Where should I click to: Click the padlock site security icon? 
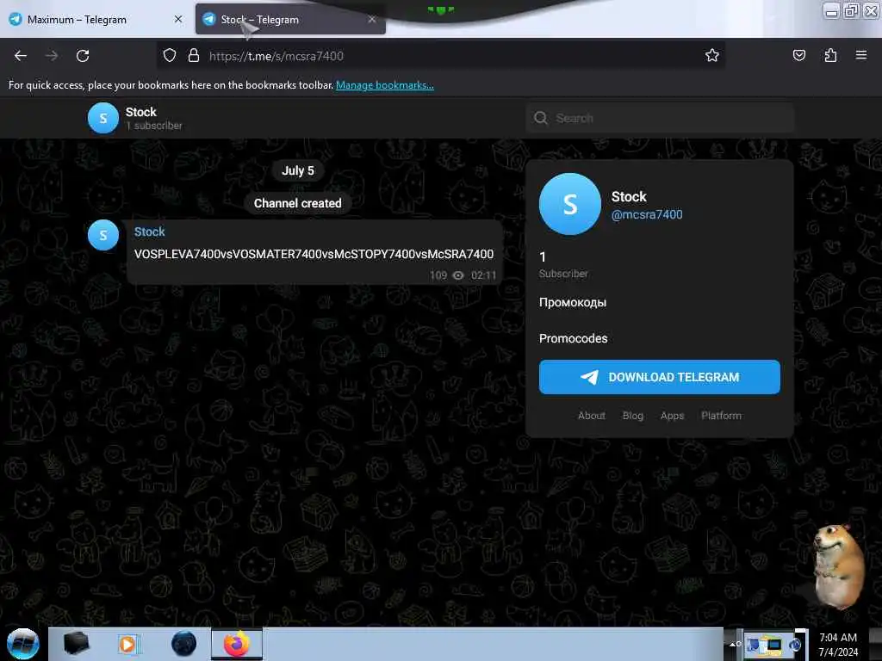point(194,56)
